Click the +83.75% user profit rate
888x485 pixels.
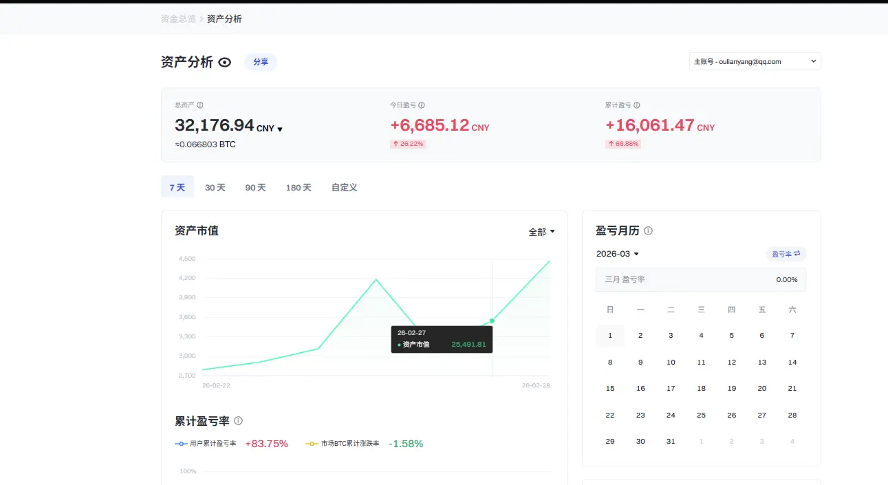[266, 444]
